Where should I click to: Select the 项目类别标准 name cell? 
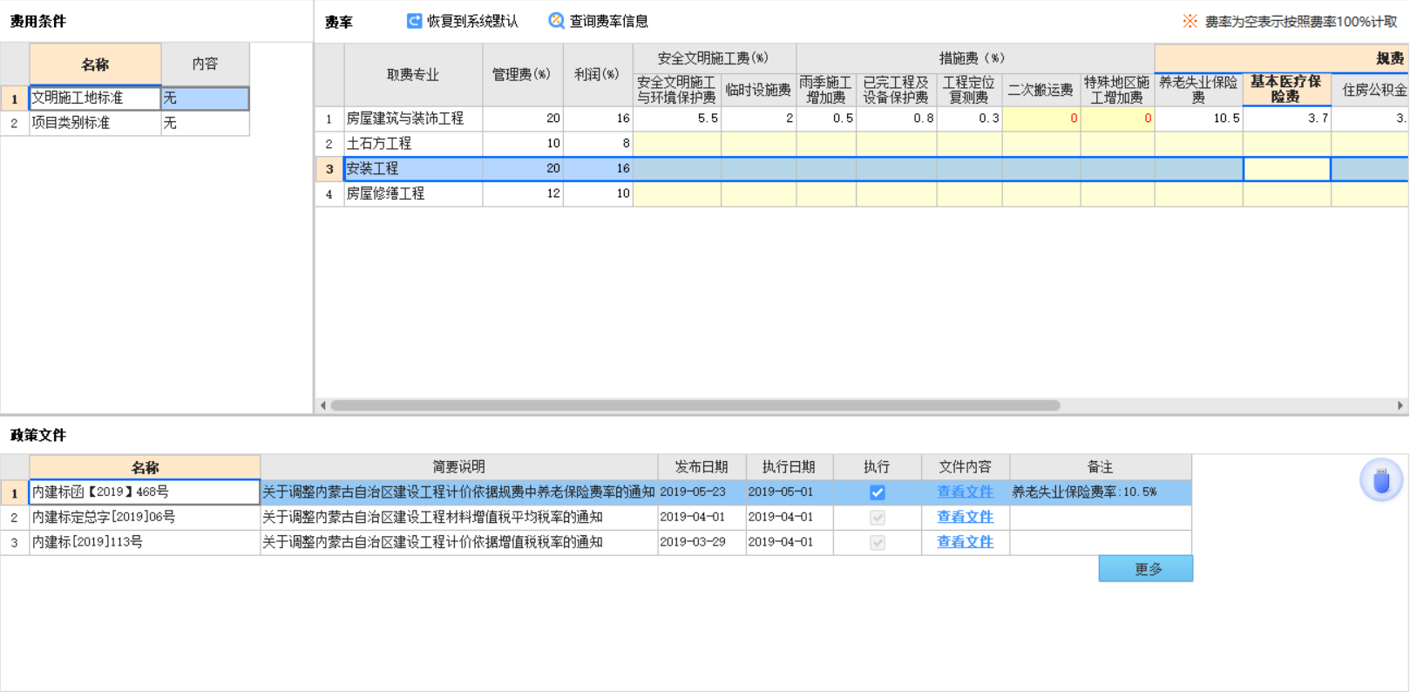click(x=95, y=124)
